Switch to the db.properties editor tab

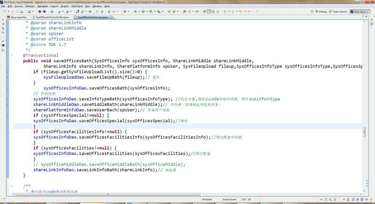[17, 16]
